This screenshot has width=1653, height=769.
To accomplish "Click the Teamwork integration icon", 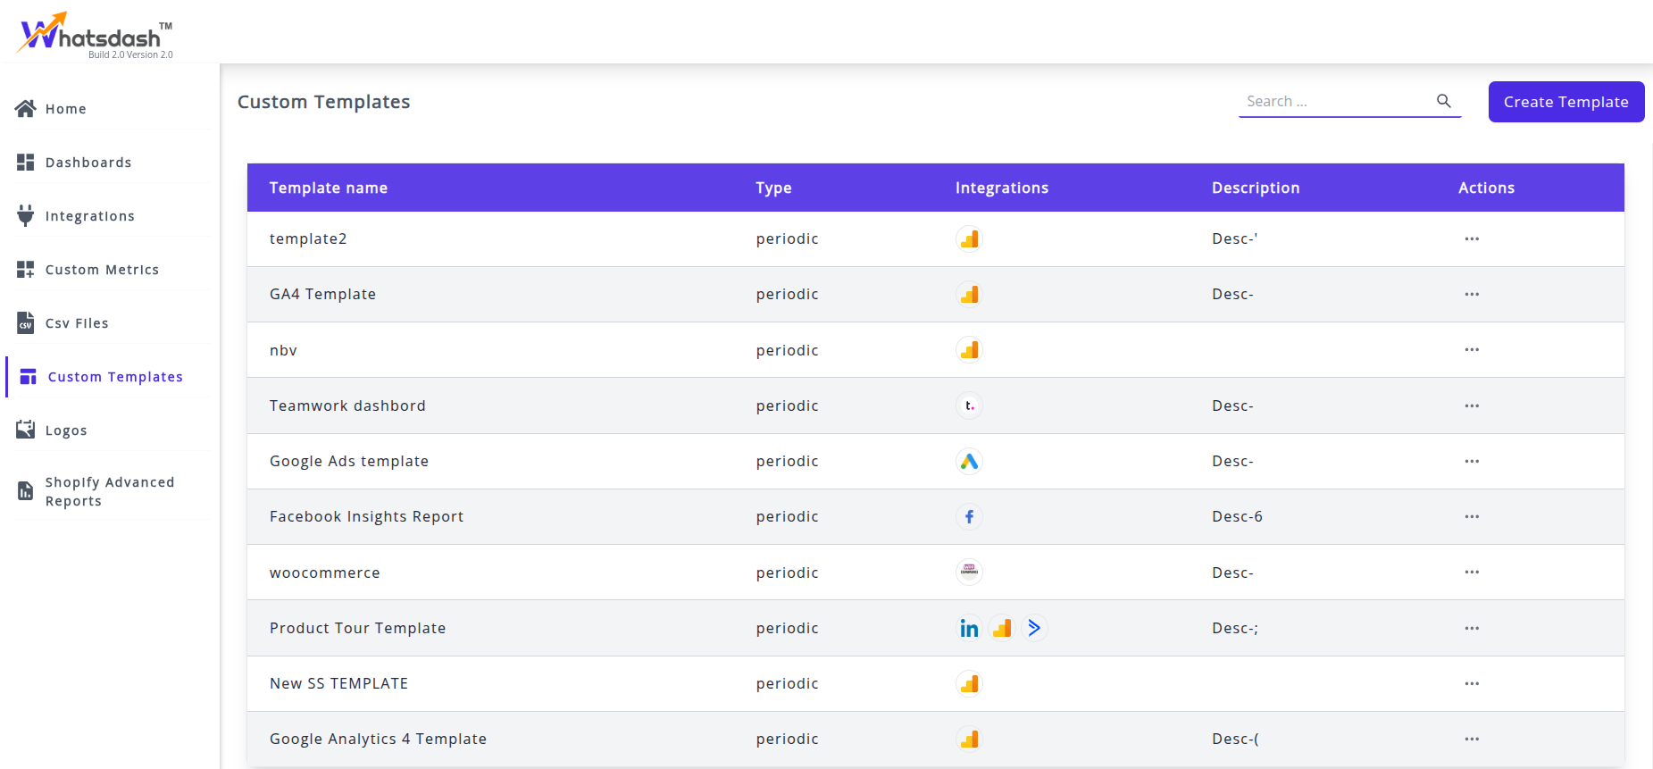I will pos(969,406).
